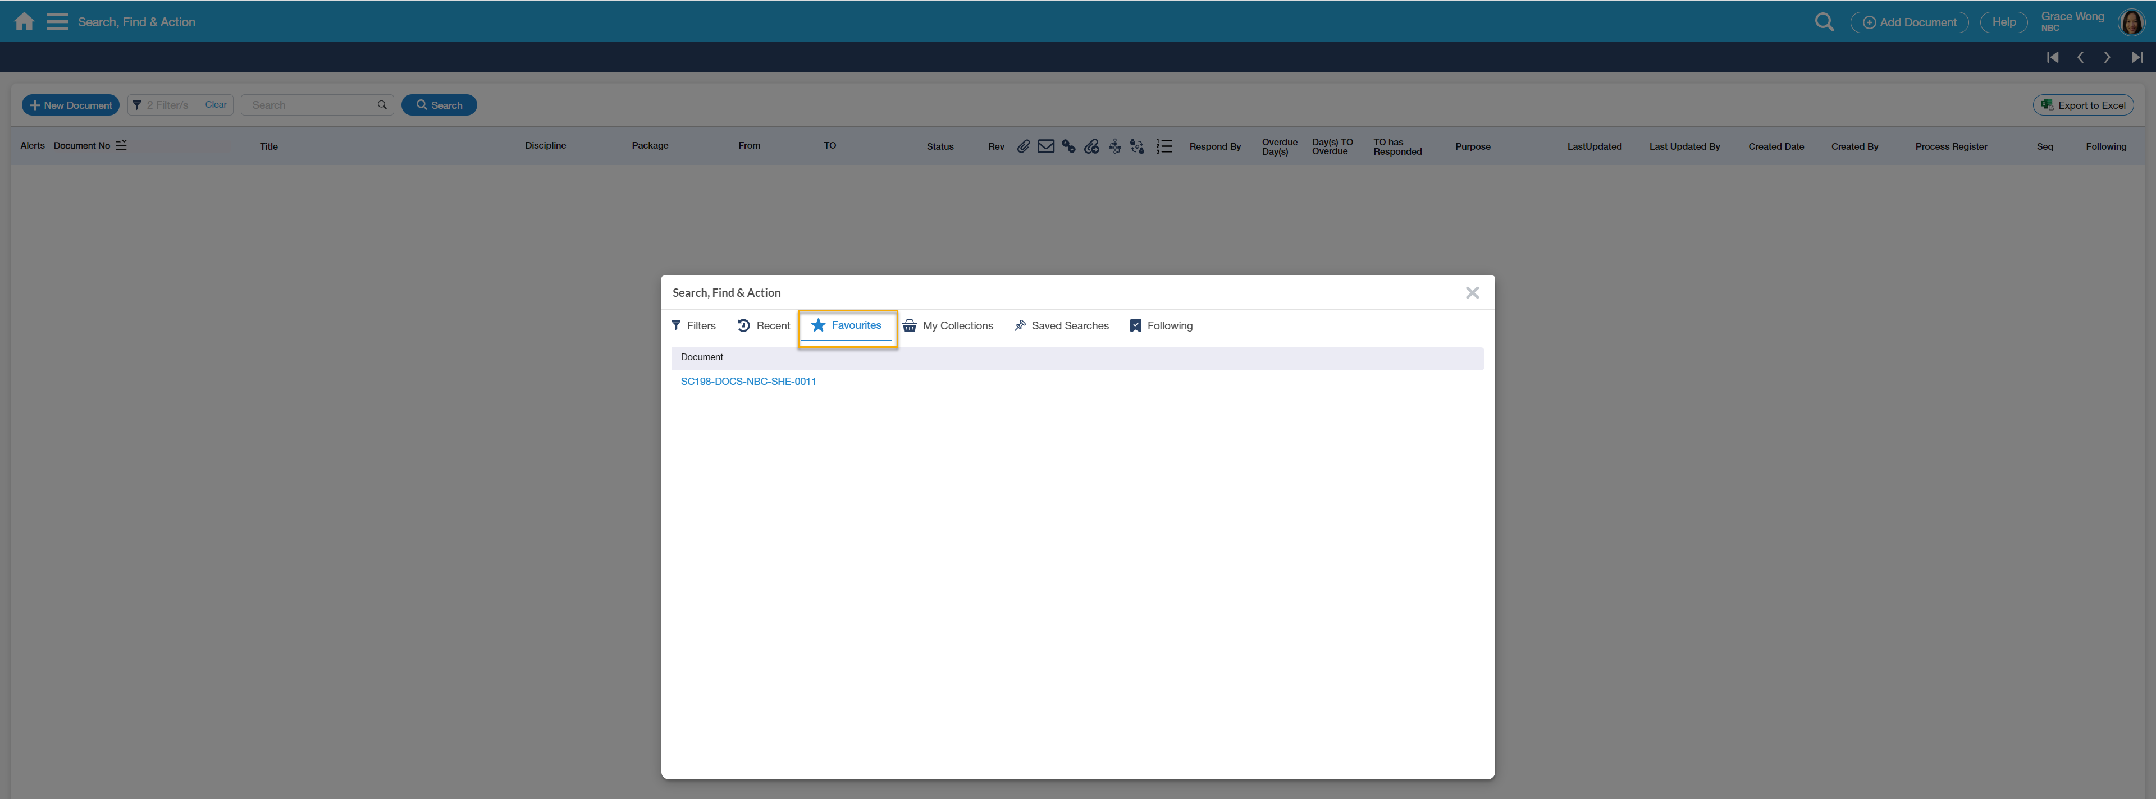The height and width of the screenshot is (799, 2156).
Task: Jump to last page arrow
Action: [2137, 58]
